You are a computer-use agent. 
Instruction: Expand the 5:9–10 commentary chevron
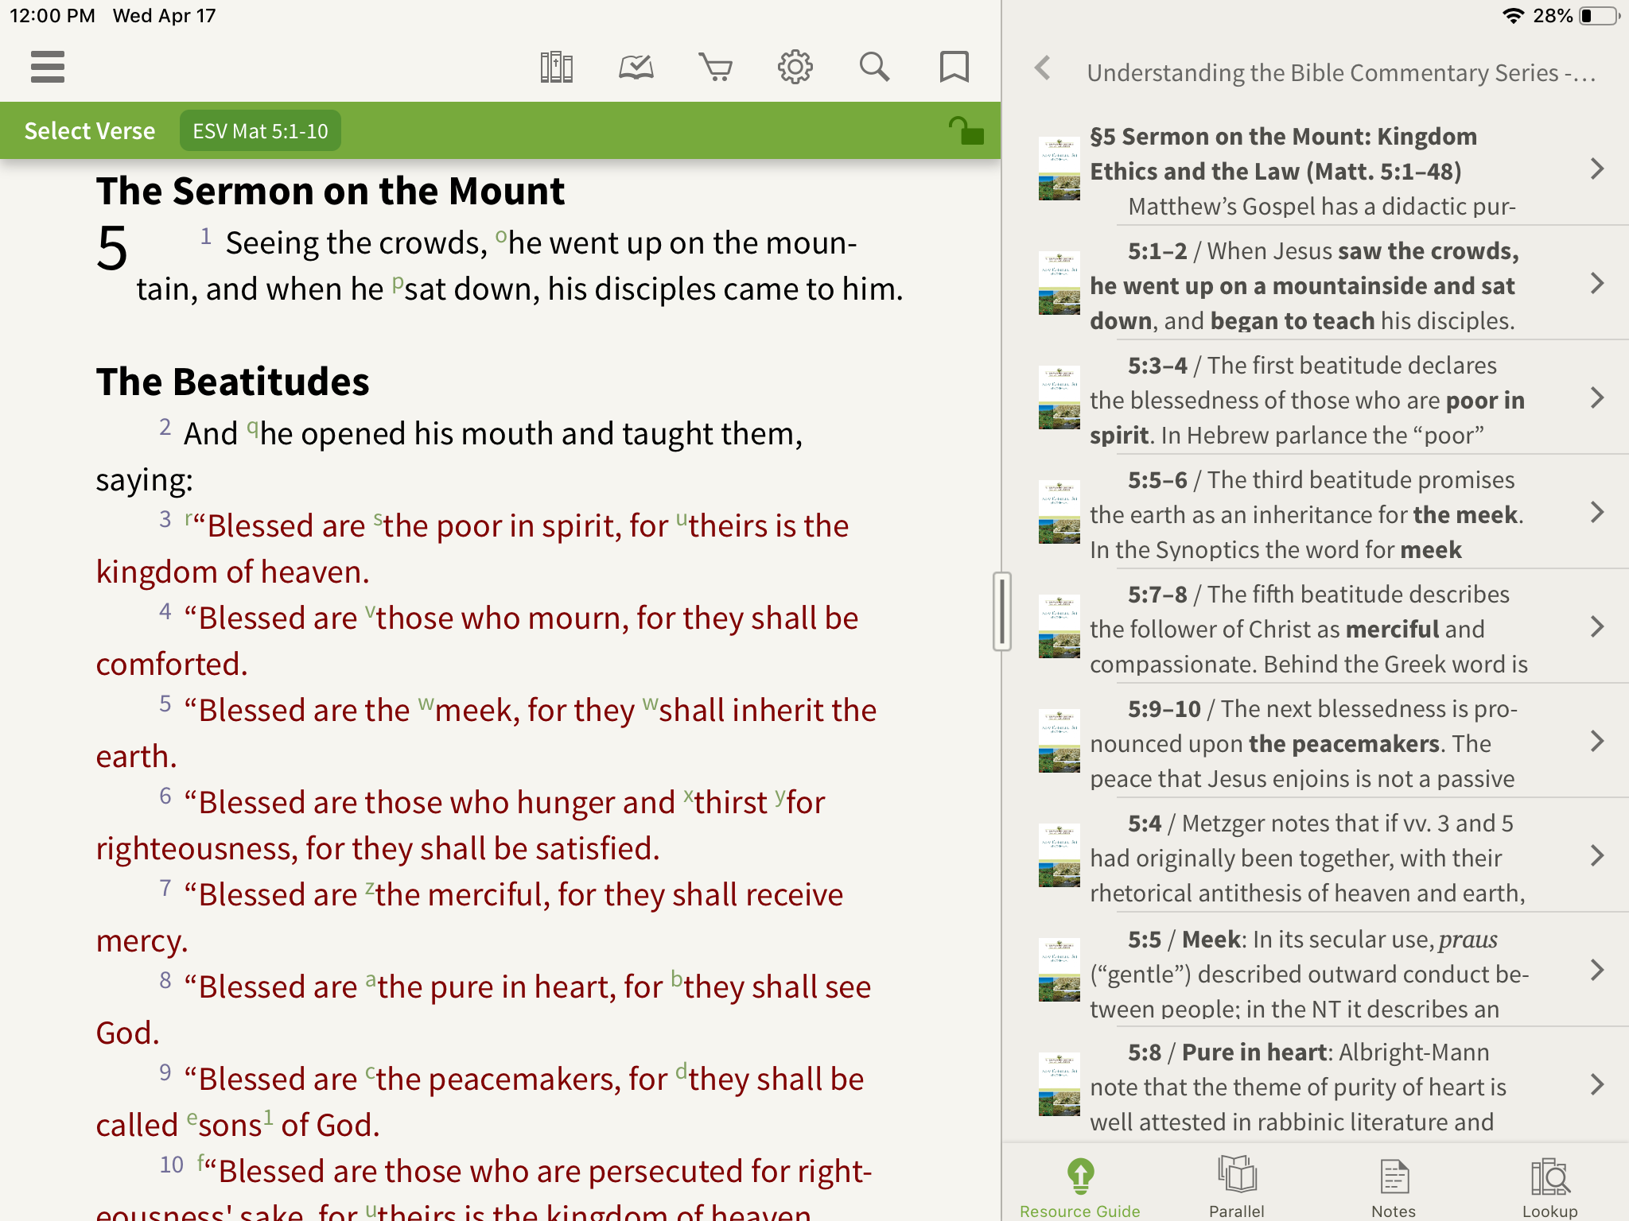[x=1596, y=741]
